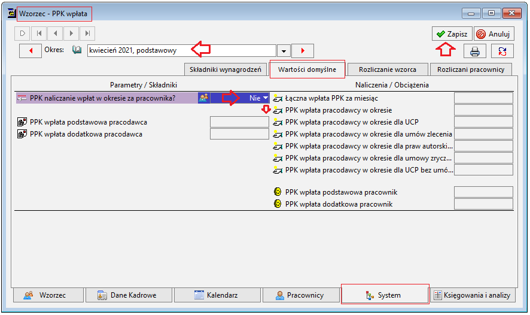Open the Rozliczanie wzorca tab

pyautogui.click(x=388, y=69)
